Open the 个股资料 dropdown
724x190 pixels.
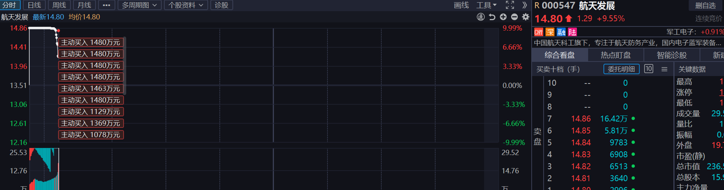186,5
